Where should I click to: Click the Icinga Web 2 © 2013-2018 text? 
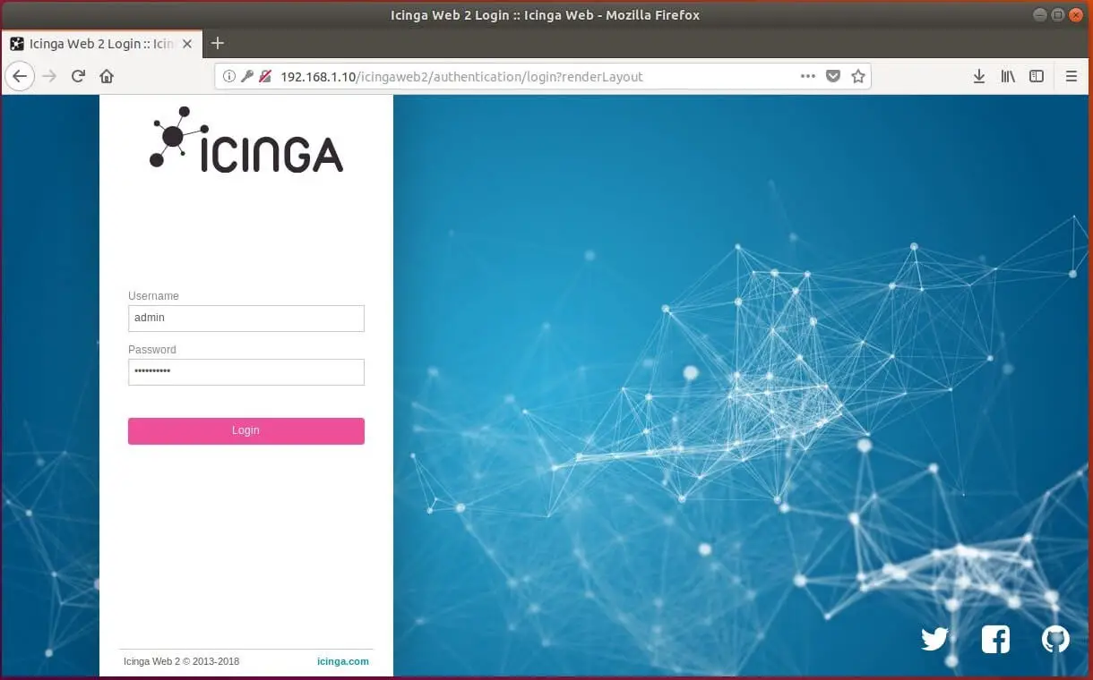(182, 662)
